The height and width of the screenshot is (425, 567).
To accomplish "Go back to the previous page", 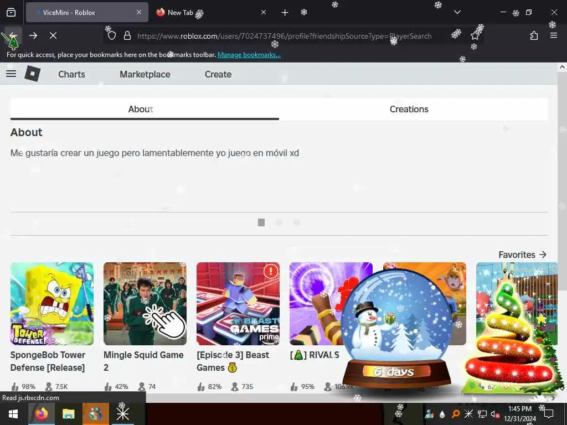I will pos(13,35).
